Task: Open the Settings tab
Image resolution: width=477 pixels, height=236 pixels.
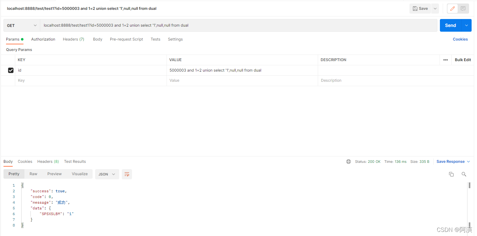Action: click(175, 39)
